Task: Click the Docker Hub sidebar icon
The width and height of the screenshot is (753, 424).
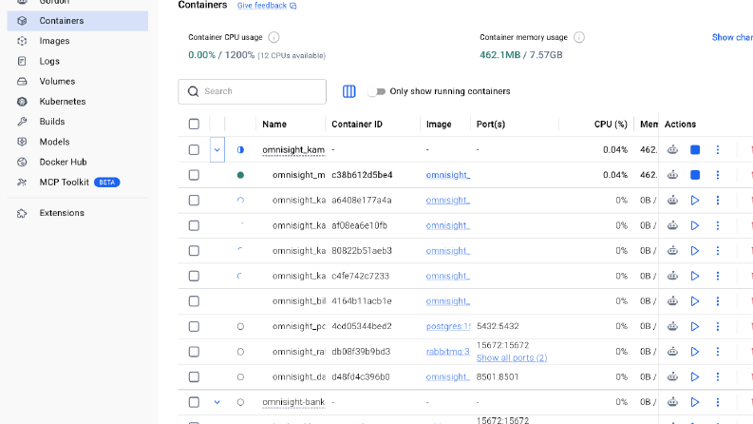Action: [x=22, y=162]
